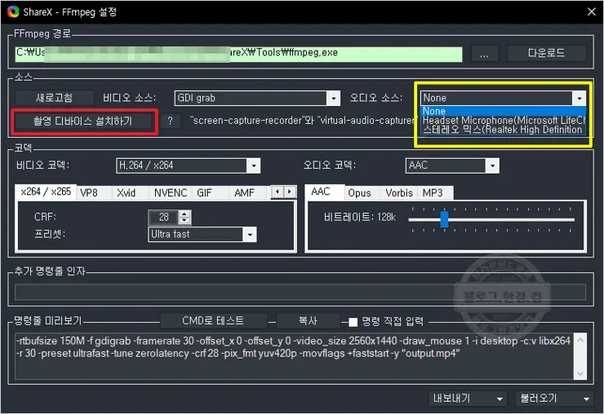604x414 pixels.
Task: Switch to the NVENC tab
Action: [171, 193]
